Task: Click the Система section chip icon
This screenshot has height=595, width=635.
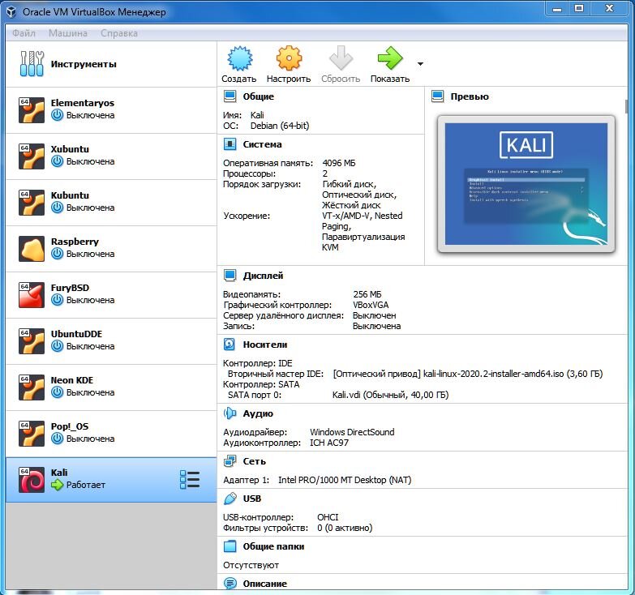Action: click(230, 144)
